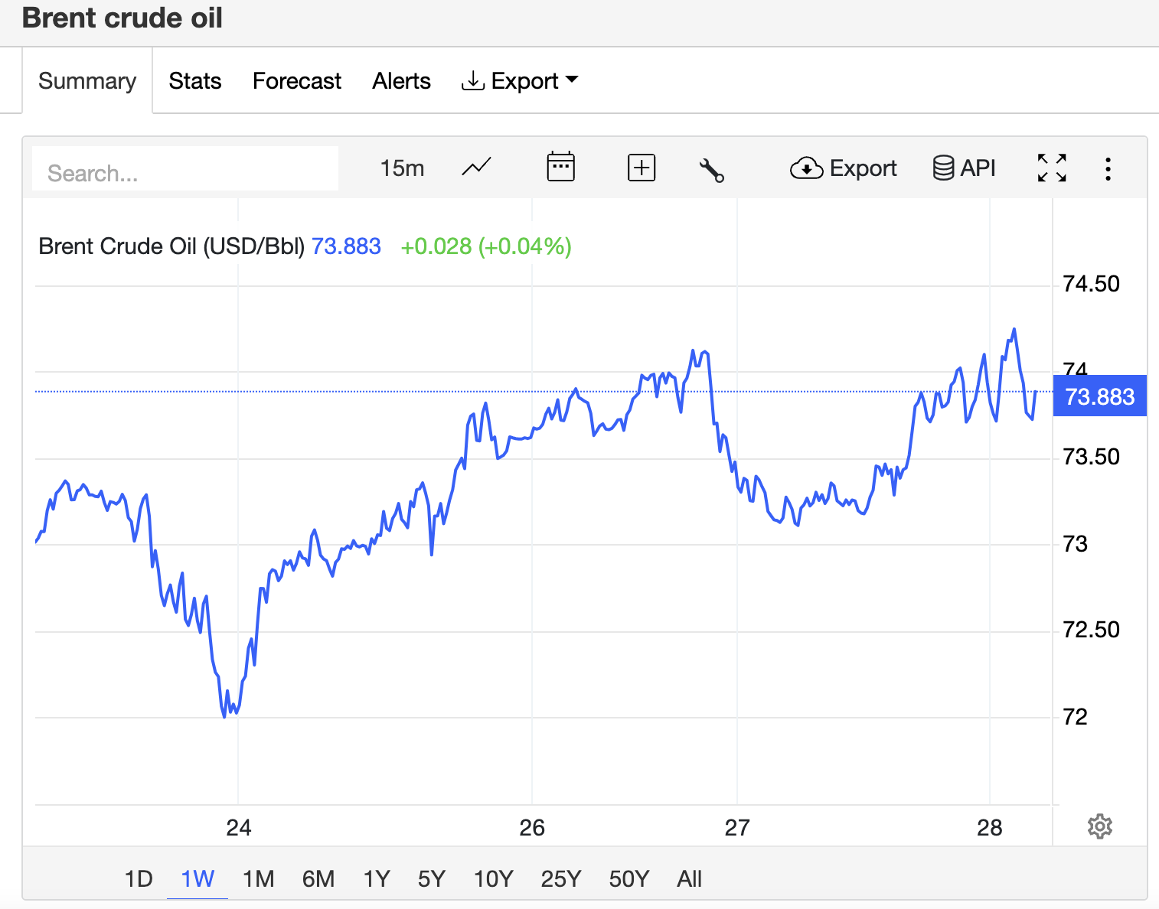Select the 10Y time range
1159x909 pixels.
[493, 879]
